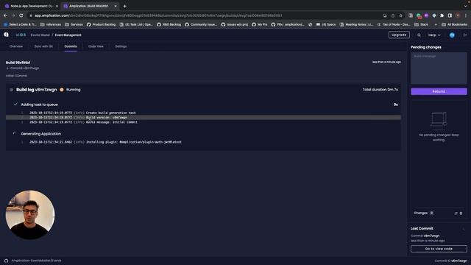Click the GitHub icon in the bottom status bar
471x265 pixels.
point(7,261)
